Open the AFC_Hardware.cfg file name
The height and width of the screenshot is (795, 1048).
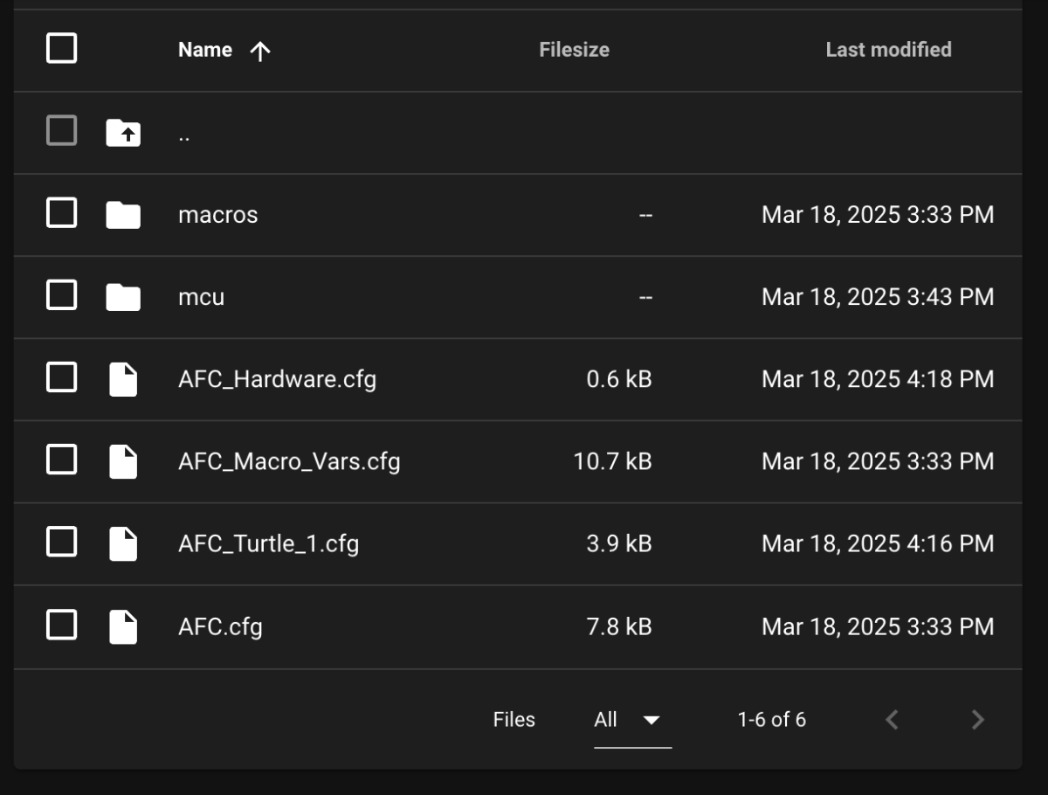pyautogui.click(x=277, y=379)
